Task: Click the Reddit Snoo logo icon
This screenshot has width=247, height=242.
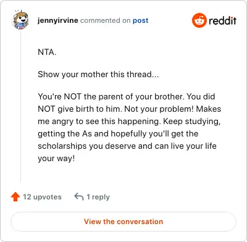Action: 199,20
